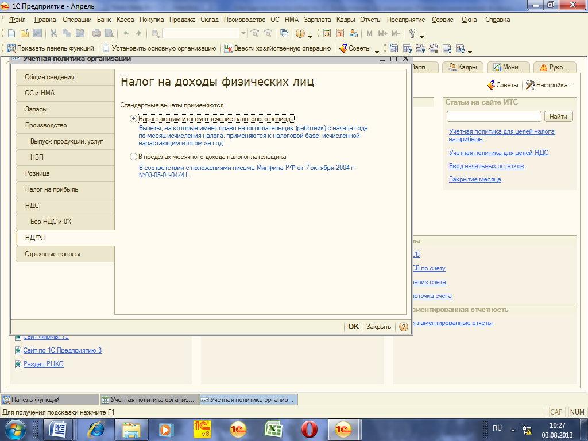The image size is (588, 441).
Task: Click the Cut scissors icon
Action: pos(53,33)
